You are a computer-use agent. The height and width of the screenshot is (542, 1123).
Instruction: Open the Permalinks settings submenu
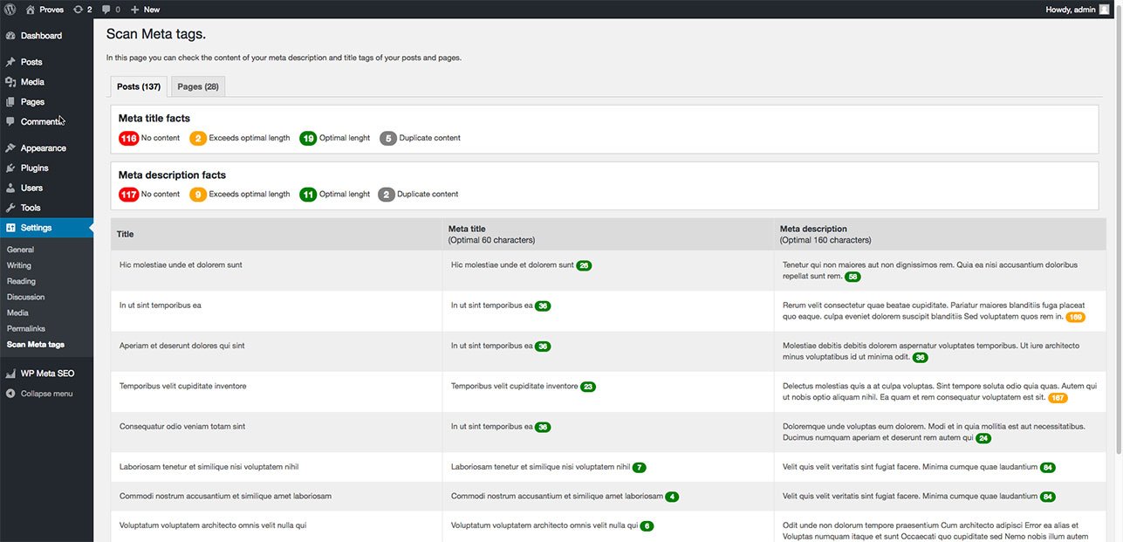26,328
